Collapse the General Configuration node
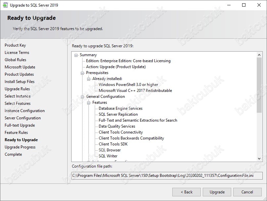This screenshot has height=201, width=267. (x=82, y=97)
